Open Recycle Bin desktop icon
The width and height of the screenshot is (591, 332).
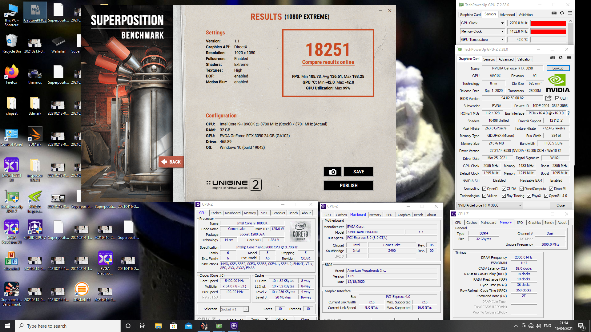pyautogui.click(x=12, y=44)
